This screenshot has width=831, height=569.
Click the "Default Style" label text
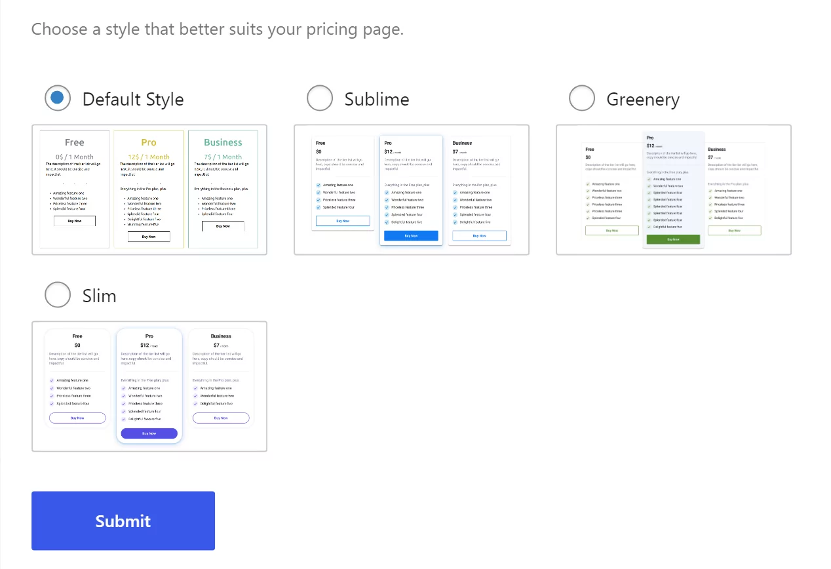click(133, 100)
